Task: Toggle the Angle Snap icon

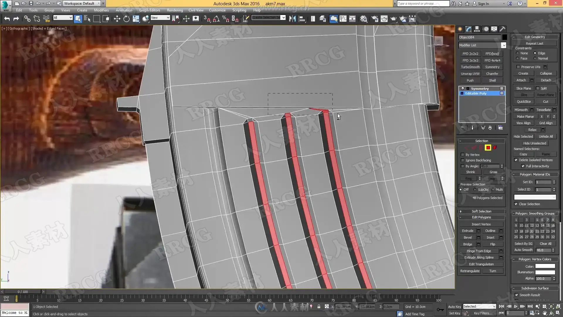Action: coord(216,19)
